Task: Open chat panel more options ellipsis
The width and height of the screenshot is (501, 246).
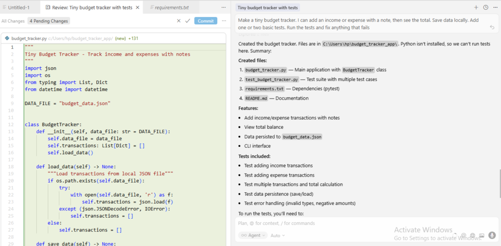Action: (495, 8)
